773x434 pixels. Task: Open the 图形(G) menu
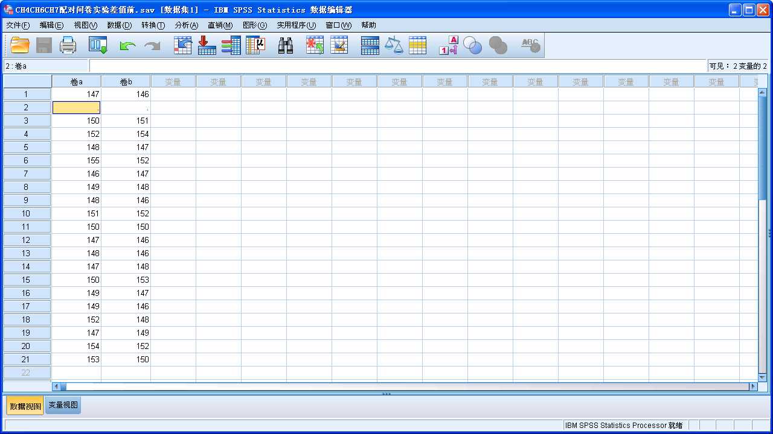pos(254,25)
